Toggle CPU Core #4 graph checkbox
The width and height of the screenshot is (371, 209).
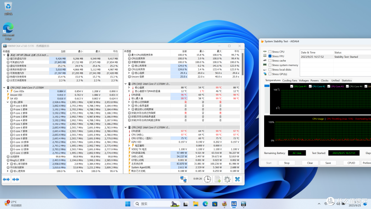coord(347,86)
